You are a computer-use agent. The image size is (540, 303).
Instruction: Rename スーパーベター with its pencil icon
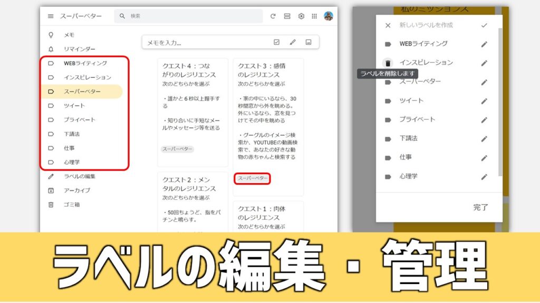point(484,83)
